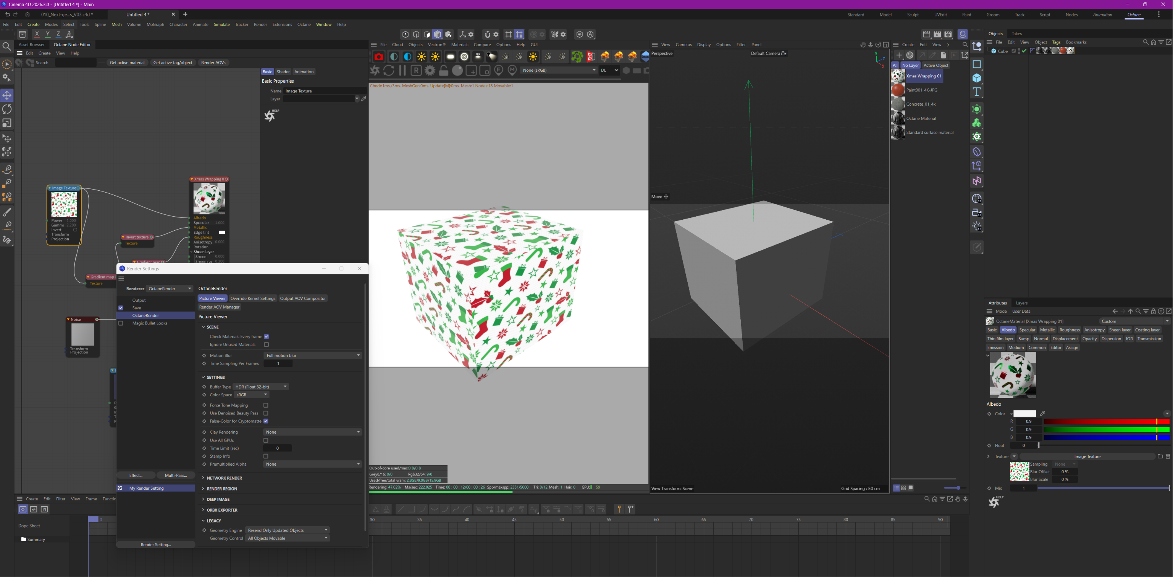Image resolution: width=1173 pixels, height=577 pixels.
Task: Click the Override Kernel Settings button
Action: pos(253,298)
